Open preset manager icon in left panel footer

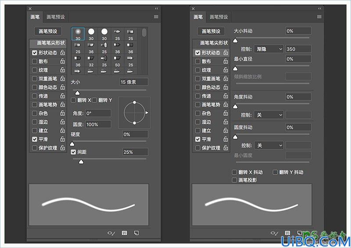pyautogui.click(x=125, y=233)
